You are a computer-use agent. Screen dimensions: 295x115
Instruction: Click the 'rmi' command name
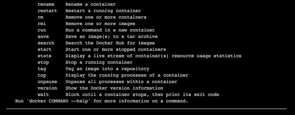tap(42, 24)
